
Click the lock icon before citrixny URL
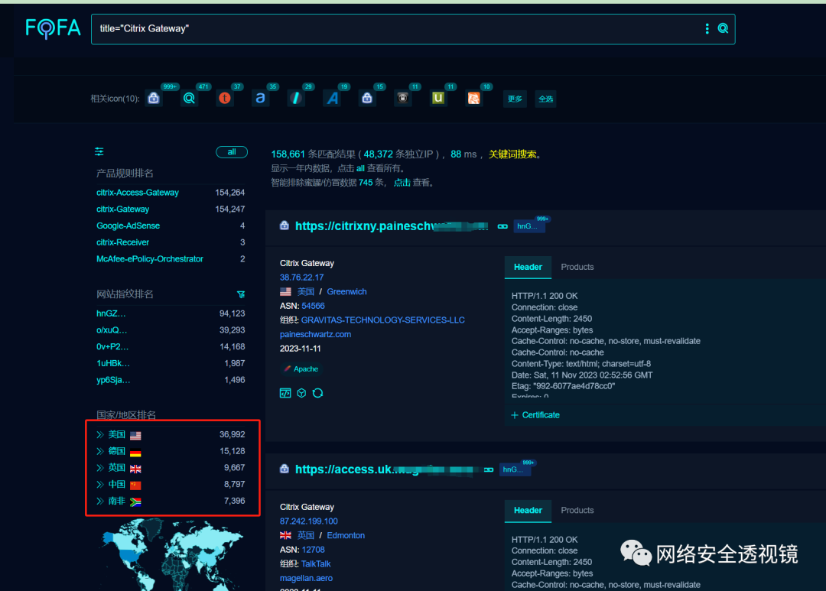[x=285, y=226]
